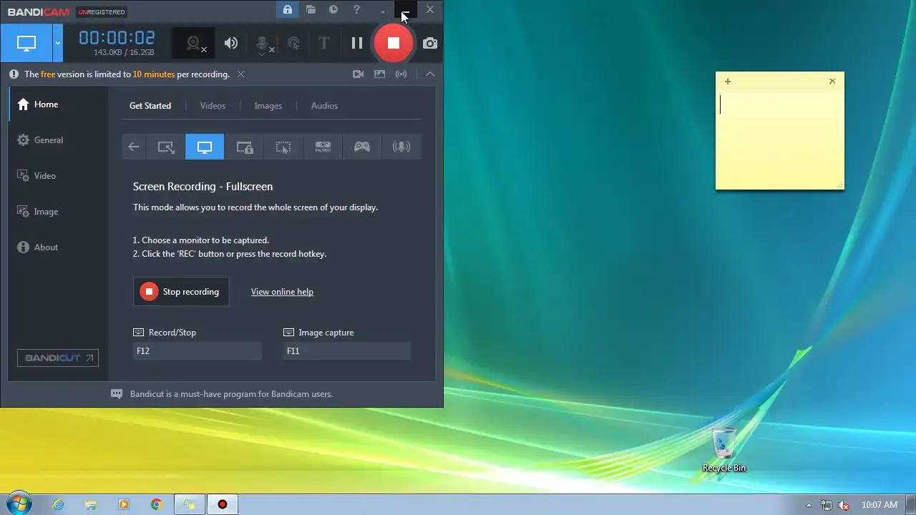Open Bandicam help question mark icon
Image resolution: width=916 pixels, height=515 pixels.
pos(356,10)
